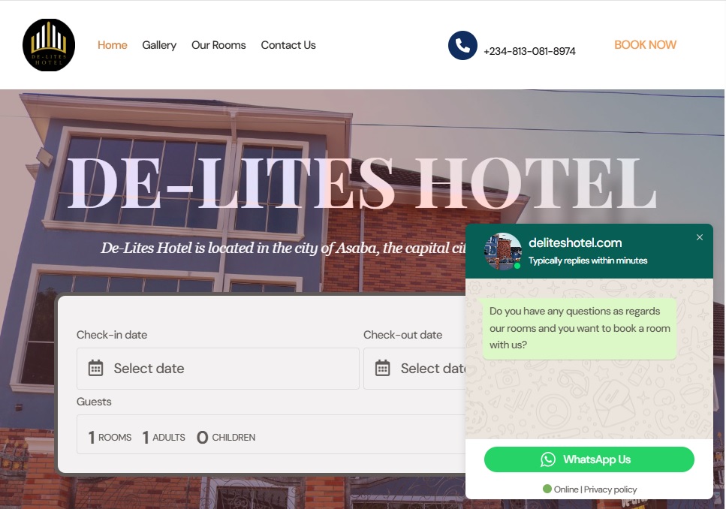
Task: Open the Home menu item
Action: click(112, 45)
